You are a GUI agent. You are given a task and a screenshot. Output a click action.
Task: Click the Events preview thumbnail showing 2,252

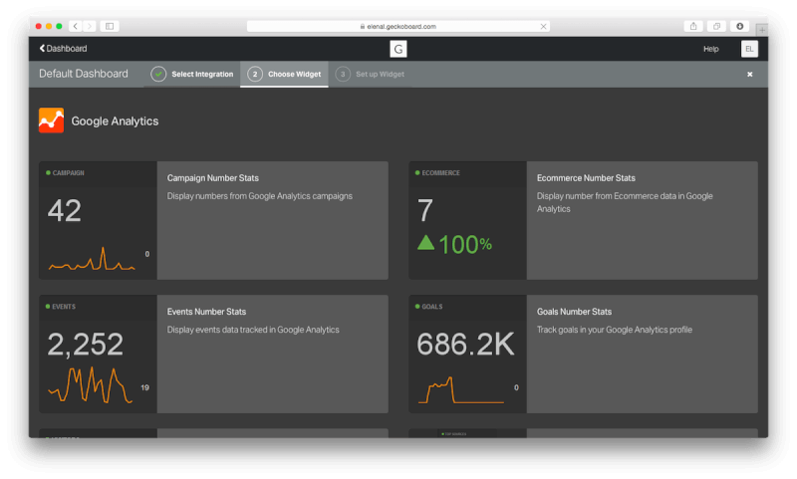pos(98,355)
